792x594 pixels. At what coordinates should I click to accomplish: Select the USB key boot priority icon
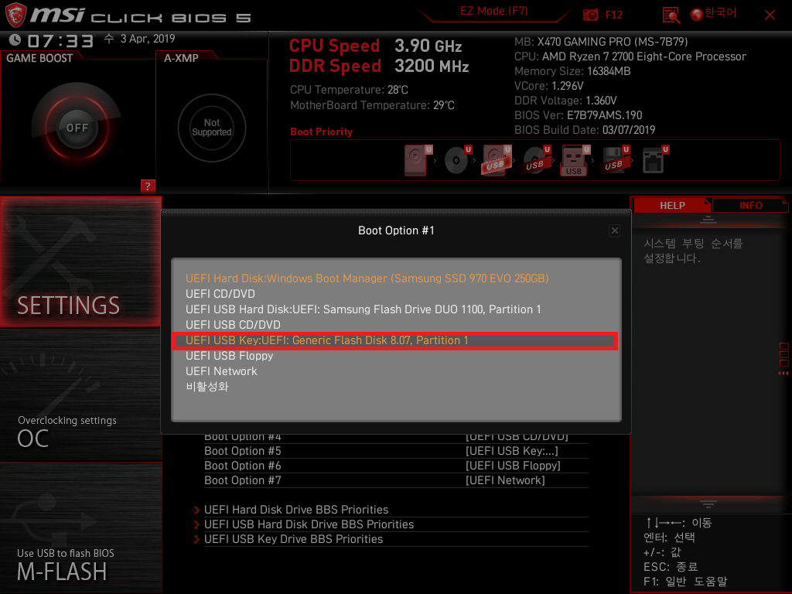pos(575,161)
